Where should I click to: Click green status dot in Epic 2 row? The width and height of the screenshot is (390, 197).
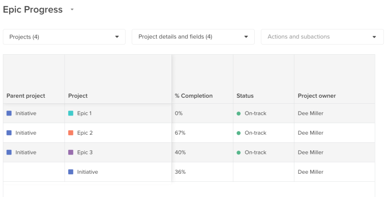(238, 133)
